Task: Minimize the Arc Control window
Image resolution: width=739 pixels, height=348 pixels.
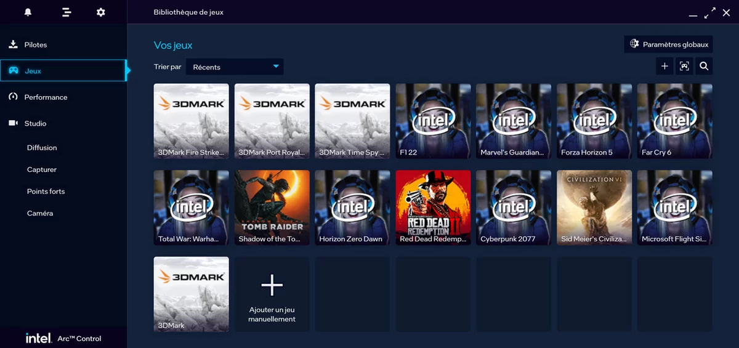Action: pyautogui.click(x=693, y=15)
